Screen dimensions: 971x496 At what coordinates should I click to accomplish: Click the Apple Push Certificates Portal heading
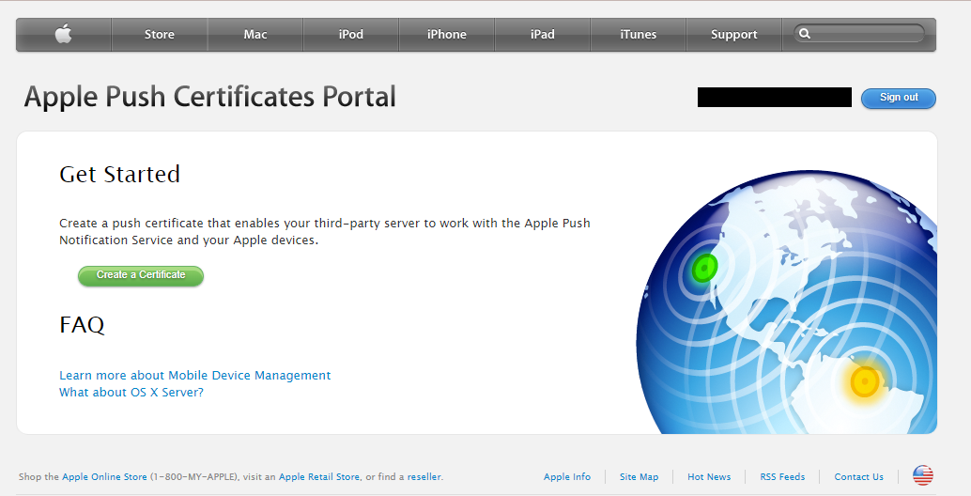click(210, 97)
